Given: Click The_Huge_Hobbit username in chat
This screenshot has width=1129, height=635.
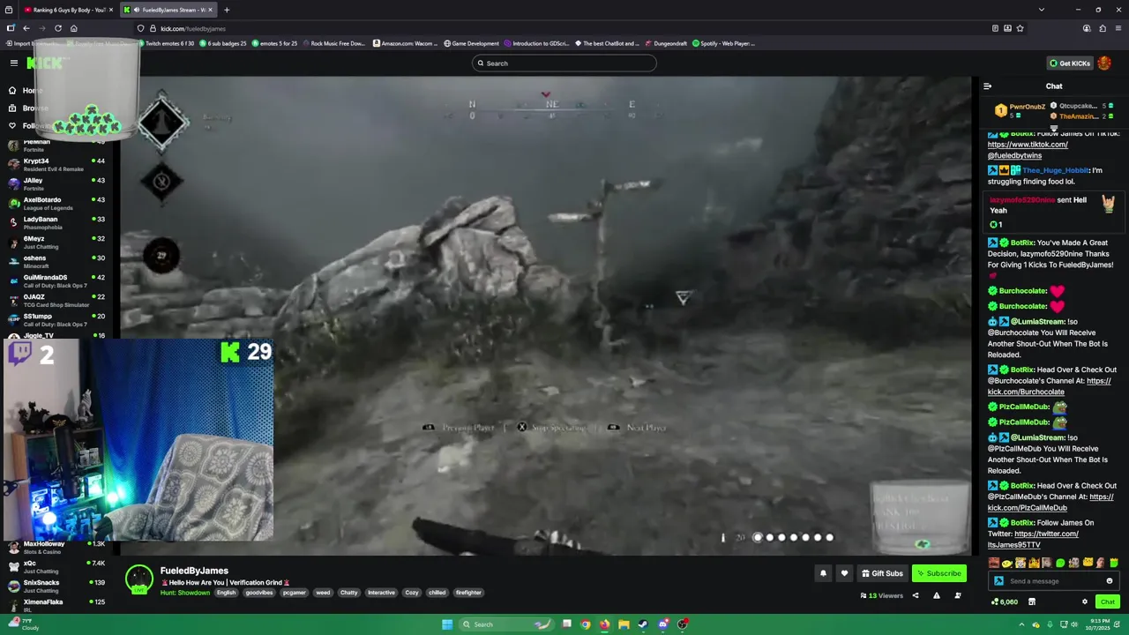Looking at the screenshot, I should click(1056, 170).
